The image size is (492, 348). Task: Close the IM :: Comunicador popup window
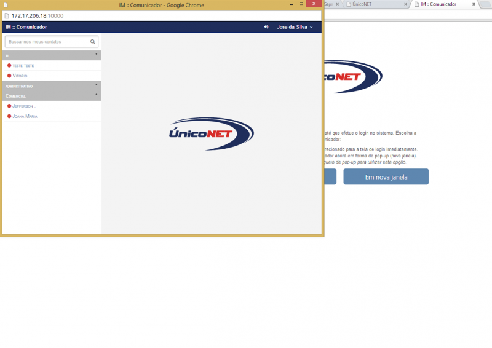314,4
